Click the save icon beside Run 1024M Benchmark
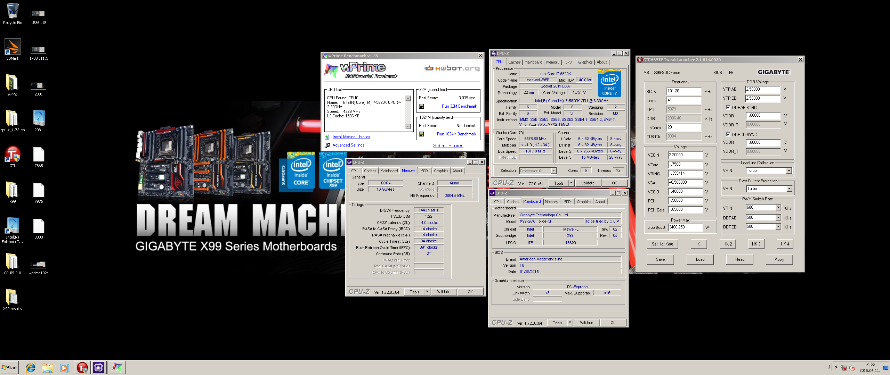Viewport: 890px width, 375px height. tap(421, 134)
